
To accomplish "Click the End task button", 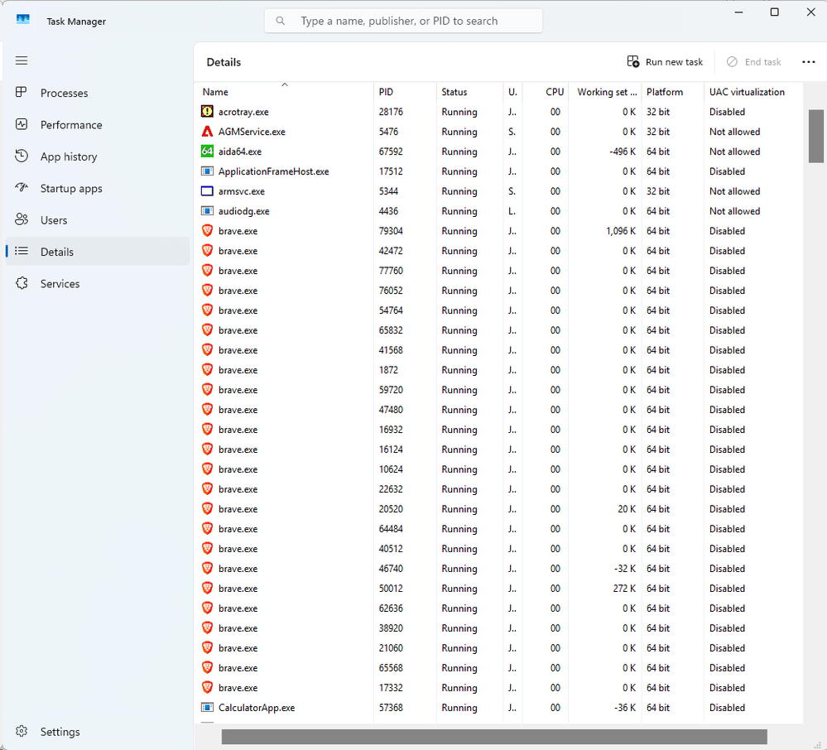I will (x=753, y=62).
